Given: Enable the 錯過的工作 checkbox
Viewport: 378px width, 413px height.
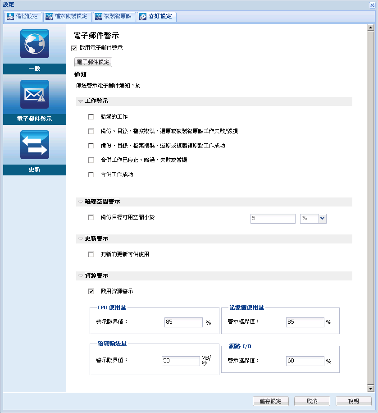Looking at the screenshot, I should coord(91,117).
